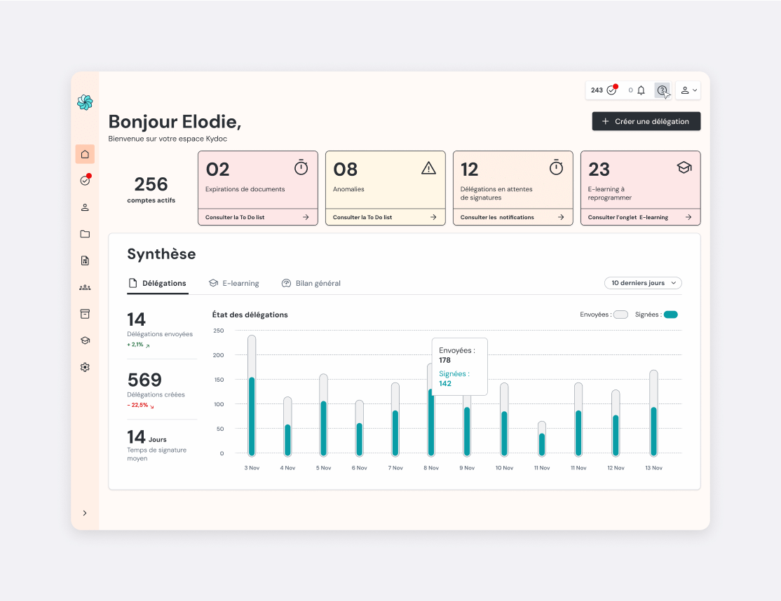The height and width of the screenshot is (601, 781).
Task: Open the user account menu dropdown
Action: [688, 90]
